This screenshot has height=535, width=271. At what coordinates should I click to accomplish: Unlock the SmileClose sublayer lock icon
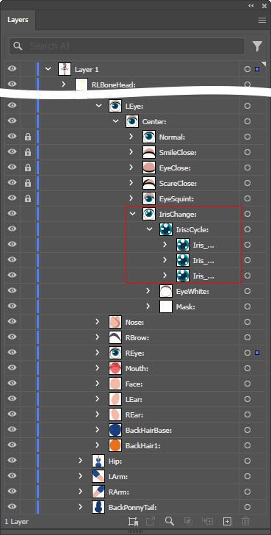[28, 152]
